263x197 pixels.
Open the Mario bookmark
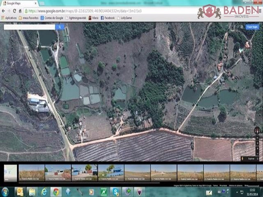pos(93,18)
